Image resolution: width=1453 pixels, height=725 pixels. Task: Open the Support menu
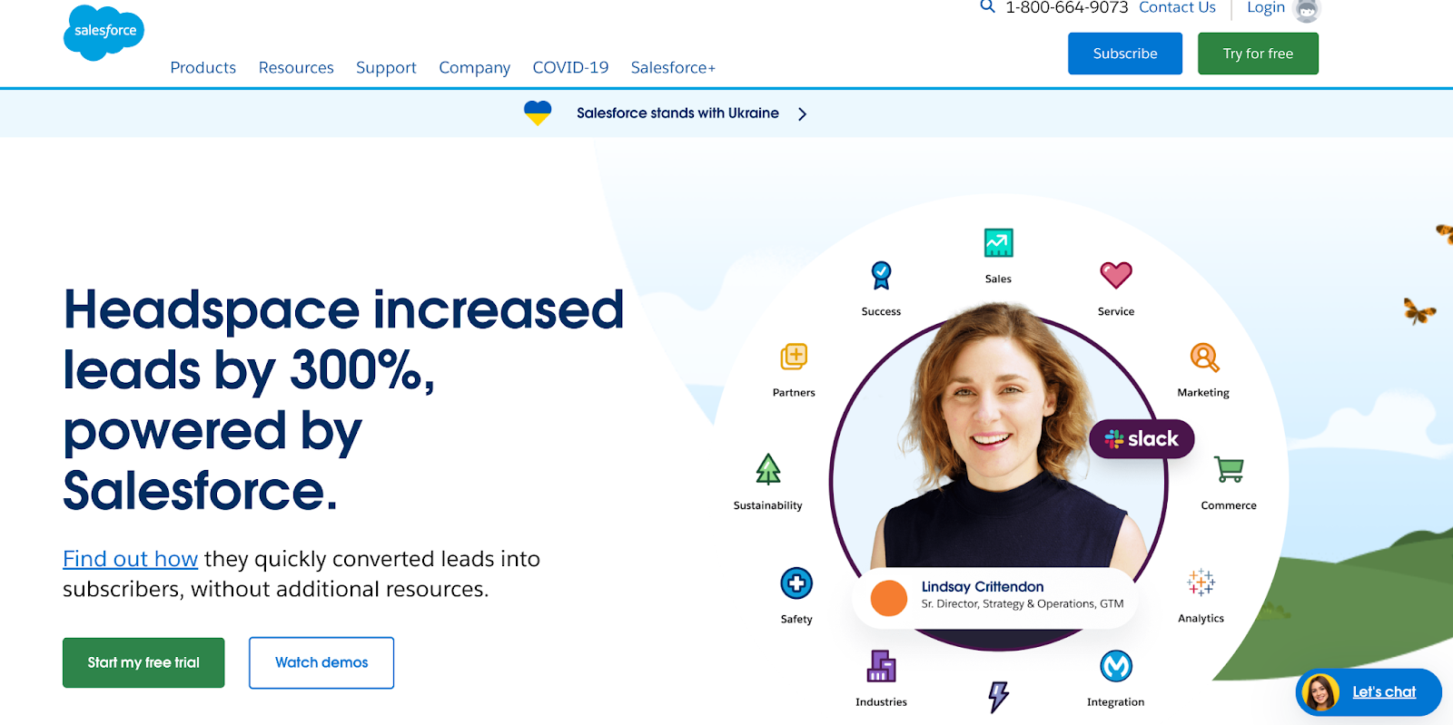[x=386, y=68]
